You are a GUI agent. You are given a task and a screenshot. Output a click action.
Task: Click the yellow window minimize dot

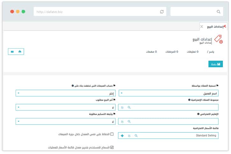point(18,11)
